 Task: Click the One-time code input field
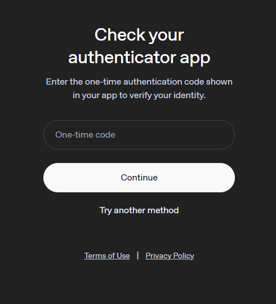tap(139, 135)
